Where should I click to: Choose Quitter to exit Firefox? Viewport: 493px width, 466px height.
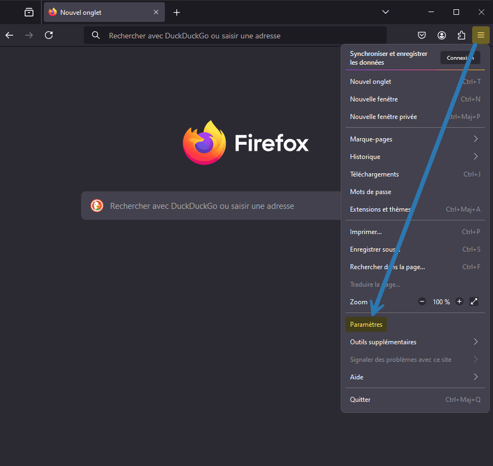click(x=415, y=400)
